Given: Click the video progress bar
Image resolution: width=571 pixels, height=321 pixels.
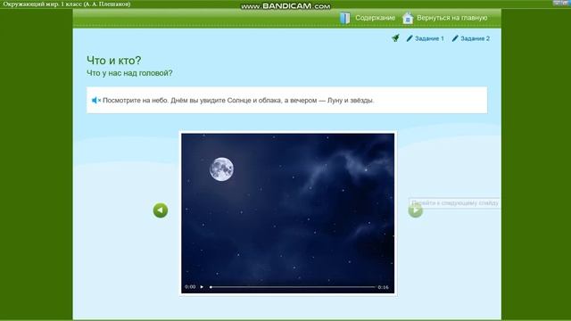Looking at the screenshot, I should pos(293,287).
